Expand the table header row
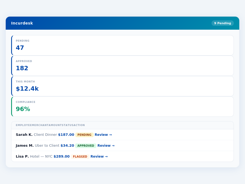 (122, 125)
